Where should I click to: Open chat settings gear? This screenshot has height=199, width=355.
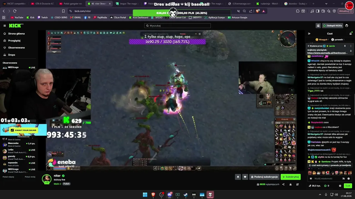point(340,186)
